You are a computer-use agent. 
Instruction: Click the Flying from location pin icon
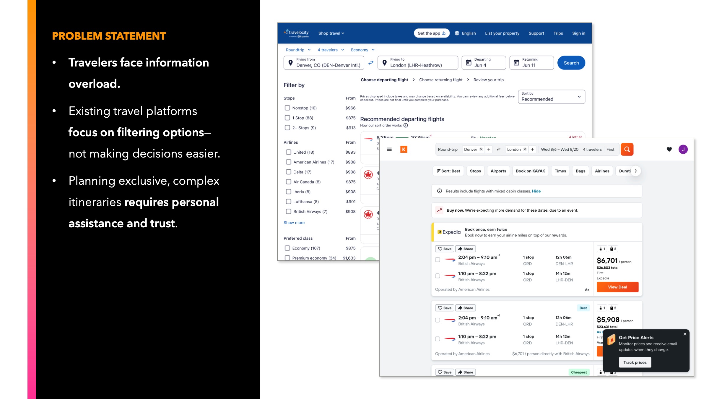coord(290,63)
